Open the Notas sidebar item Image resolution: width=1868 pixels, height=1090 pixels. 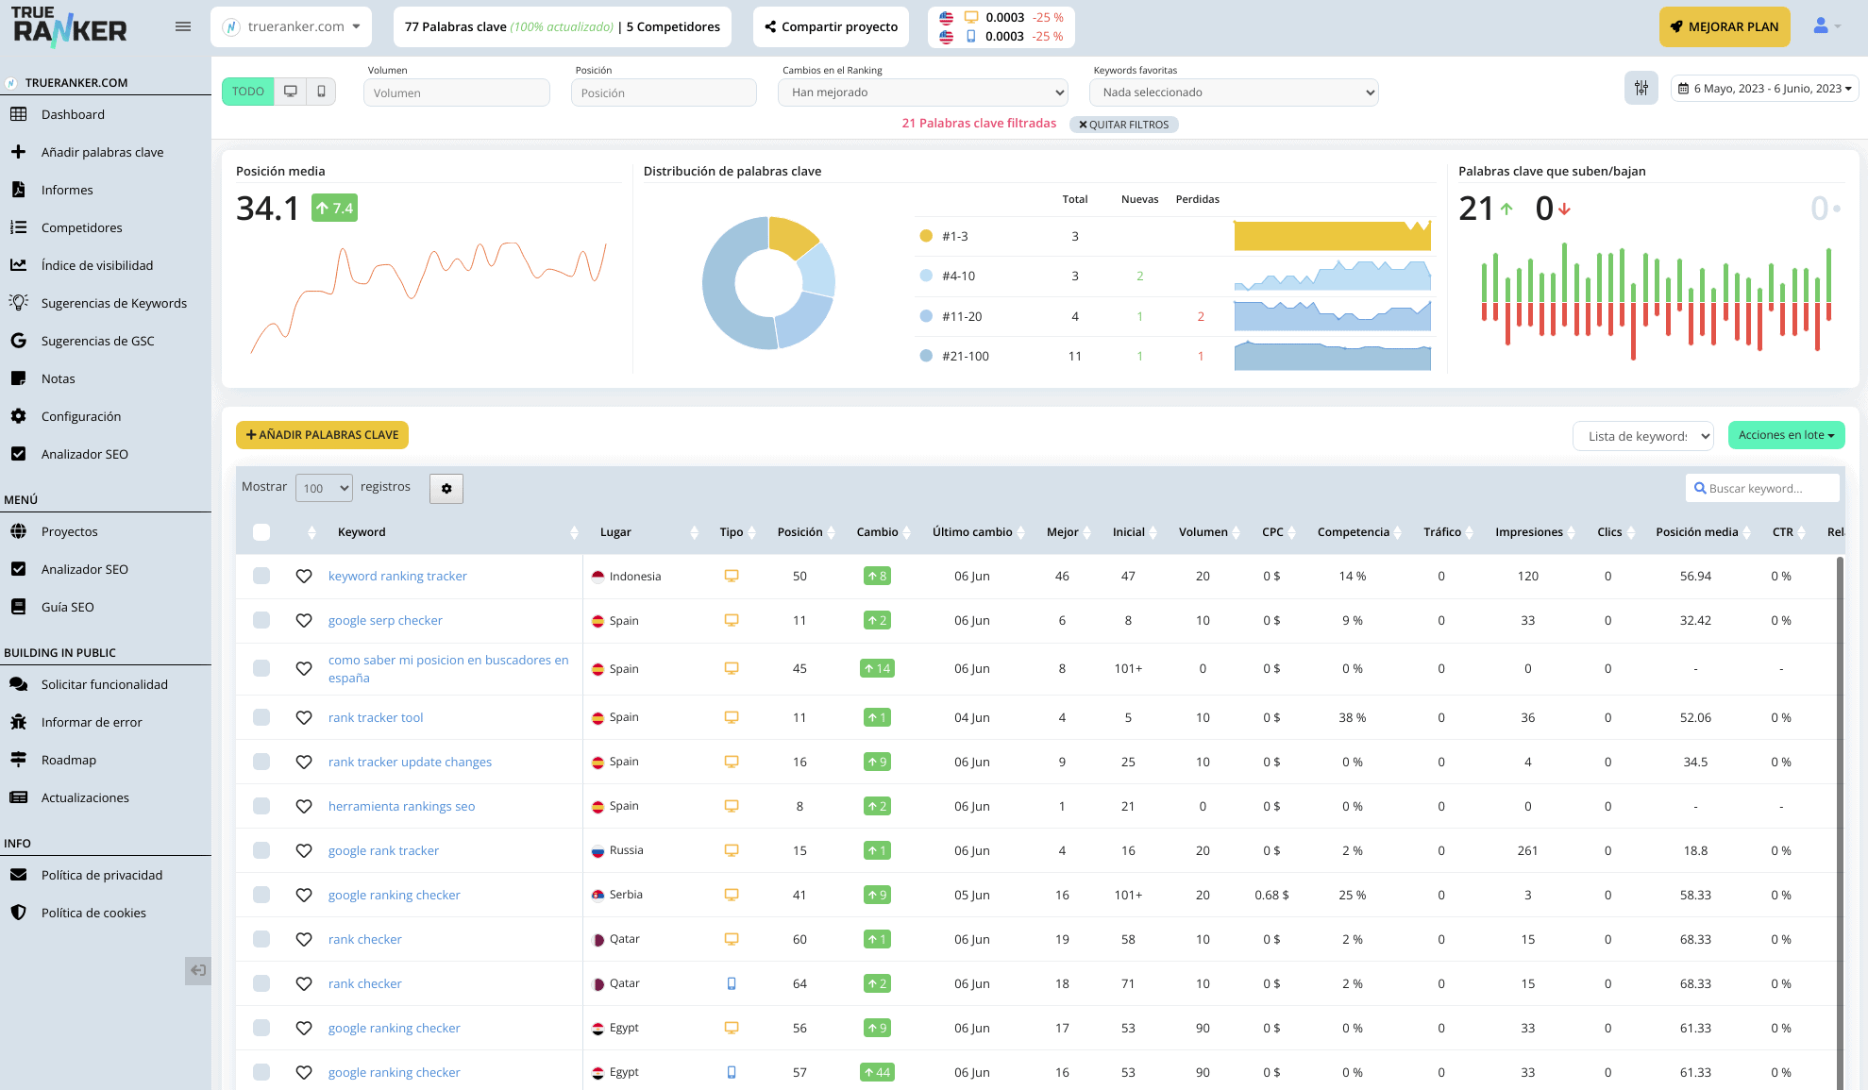pyautogui.click(x=59, y=378)
